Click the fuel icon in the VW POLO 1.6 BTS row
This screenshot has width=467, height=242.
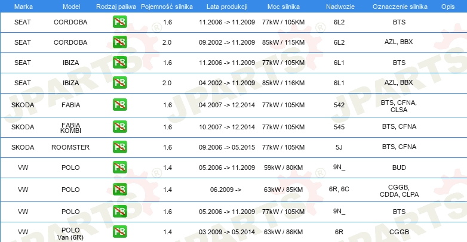[119, 211]
